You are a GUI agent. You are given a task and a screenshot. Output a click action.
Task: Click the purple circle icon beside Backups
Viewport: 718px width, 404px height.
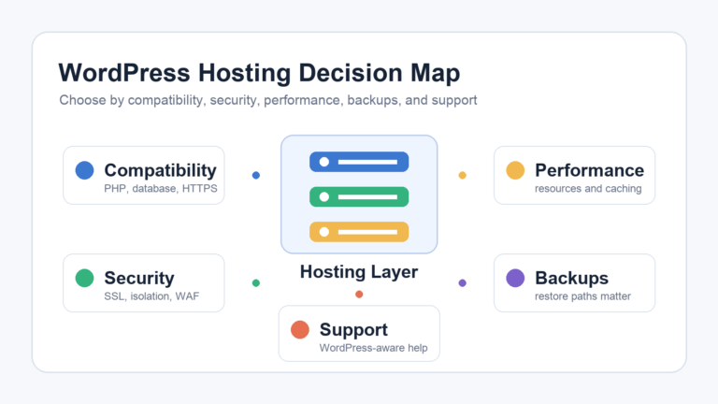click(x=515, y=278)
